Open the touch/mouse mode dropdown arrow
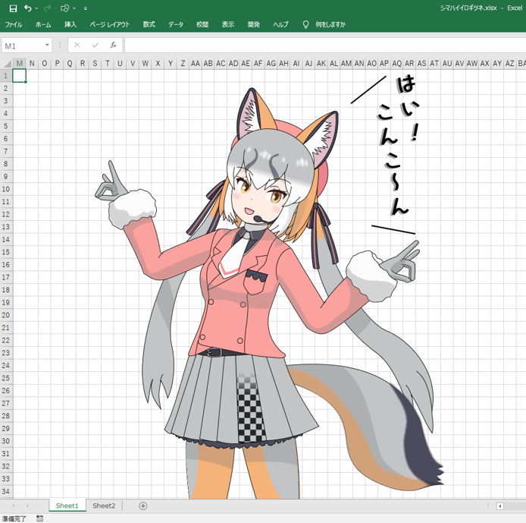Screen dimensions: 526x523 tap(74, 8)
